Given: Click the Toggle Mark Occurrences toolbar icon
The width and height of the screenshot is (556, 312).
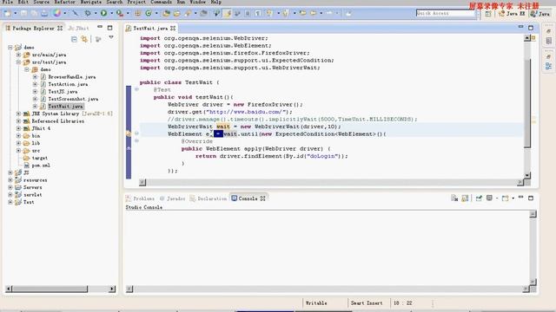Looking at the screenshot, I should coord(228,14).
